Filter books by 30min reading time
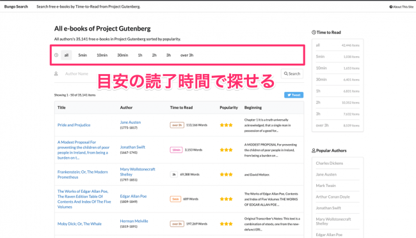The width and height of the screenshot is (416, 238). pos(123,56)
